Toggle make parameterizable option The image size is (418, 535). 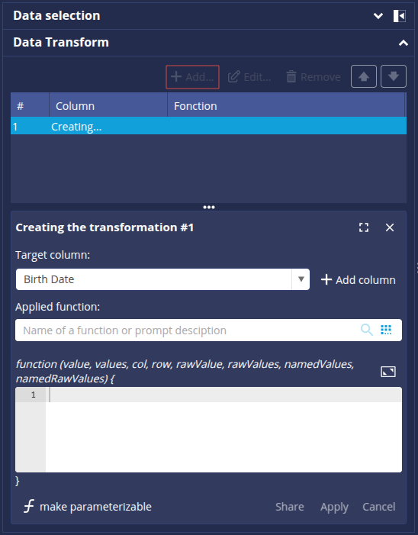coord(88,507)
